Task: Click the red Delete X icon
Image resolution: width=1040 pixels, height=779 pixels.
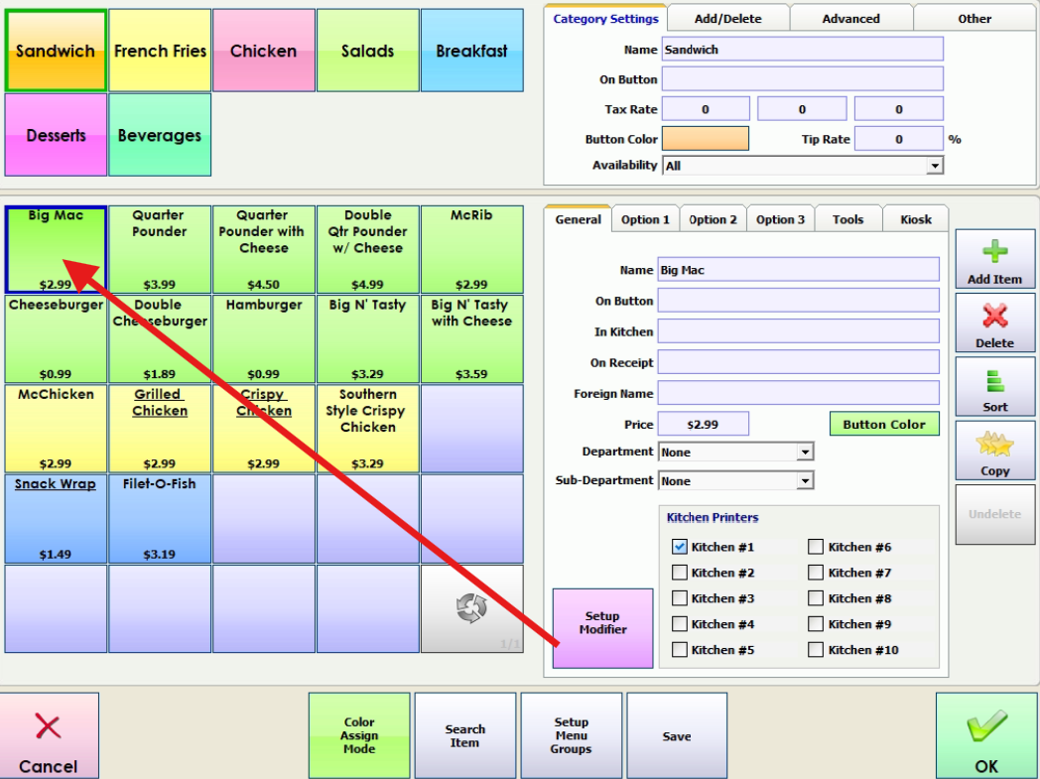Action: (994, 316)
